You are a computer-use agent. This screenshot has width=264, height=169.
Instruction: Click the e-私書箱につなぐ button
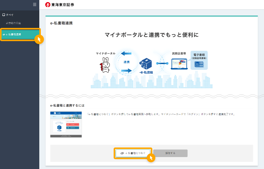pyautogui.click(x=133, y=153)
